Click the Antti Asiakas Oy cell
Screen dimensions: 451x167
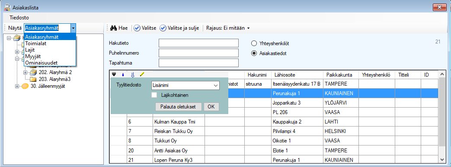(x=179, y=150)
